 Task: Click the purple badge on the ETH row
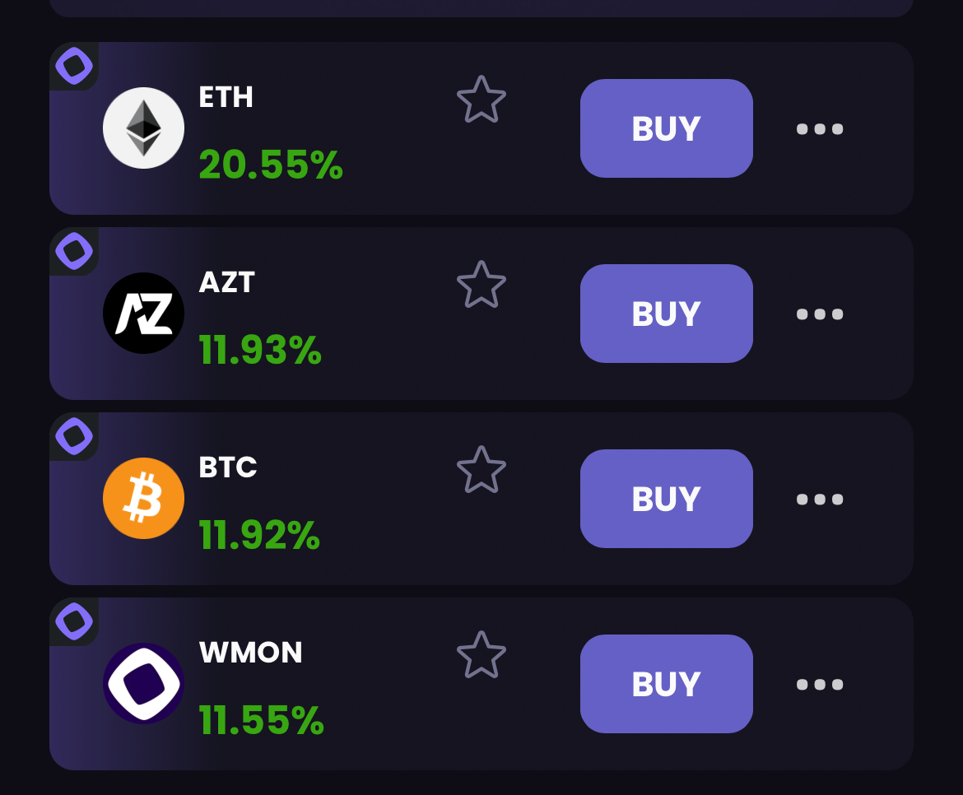[x=75, y=67]
